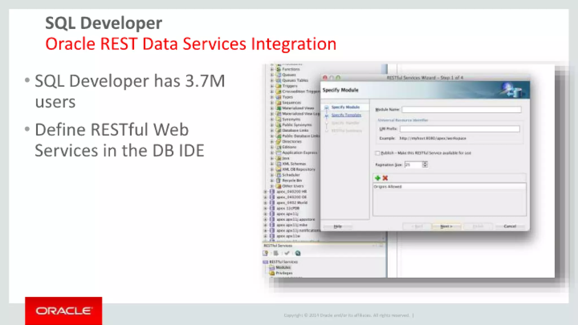Image resolution: width=578 pixels, height=325 pixels.
Task: Select the RESTful Summary wizard step
Action: click(x=347, y=131)
